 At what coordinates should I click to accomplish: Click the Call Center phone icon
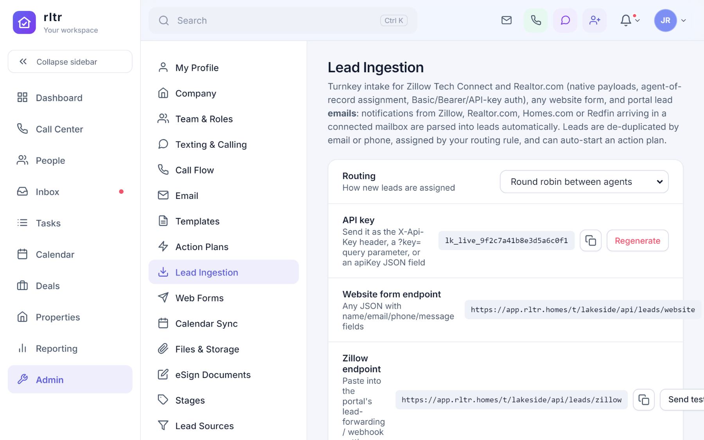22,129
